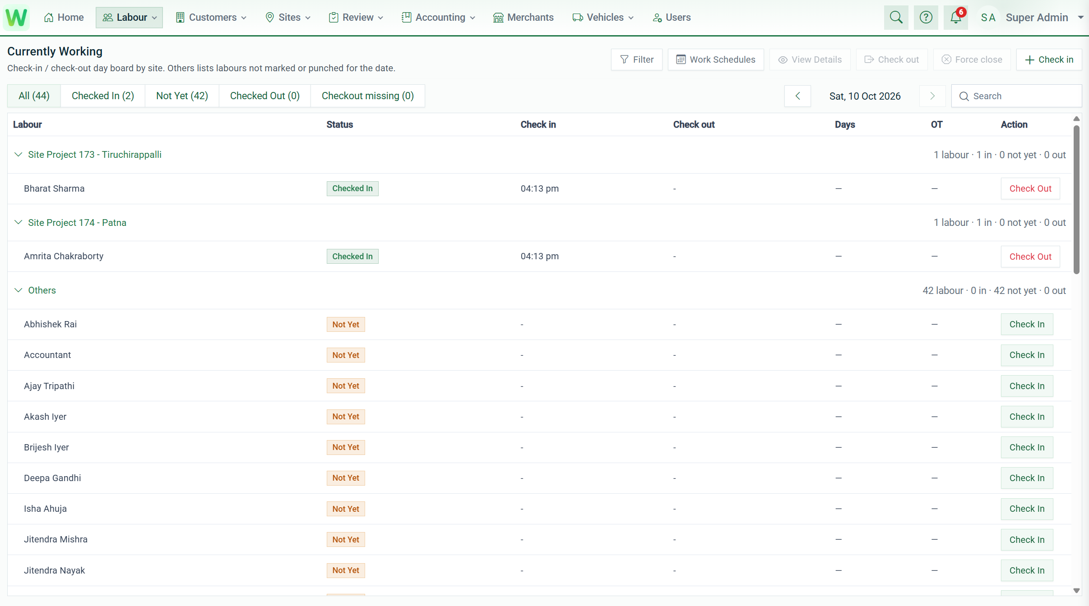Open Work Schedules calendar button
This screenshot has width=1089, height=606.
pos(716,60)
